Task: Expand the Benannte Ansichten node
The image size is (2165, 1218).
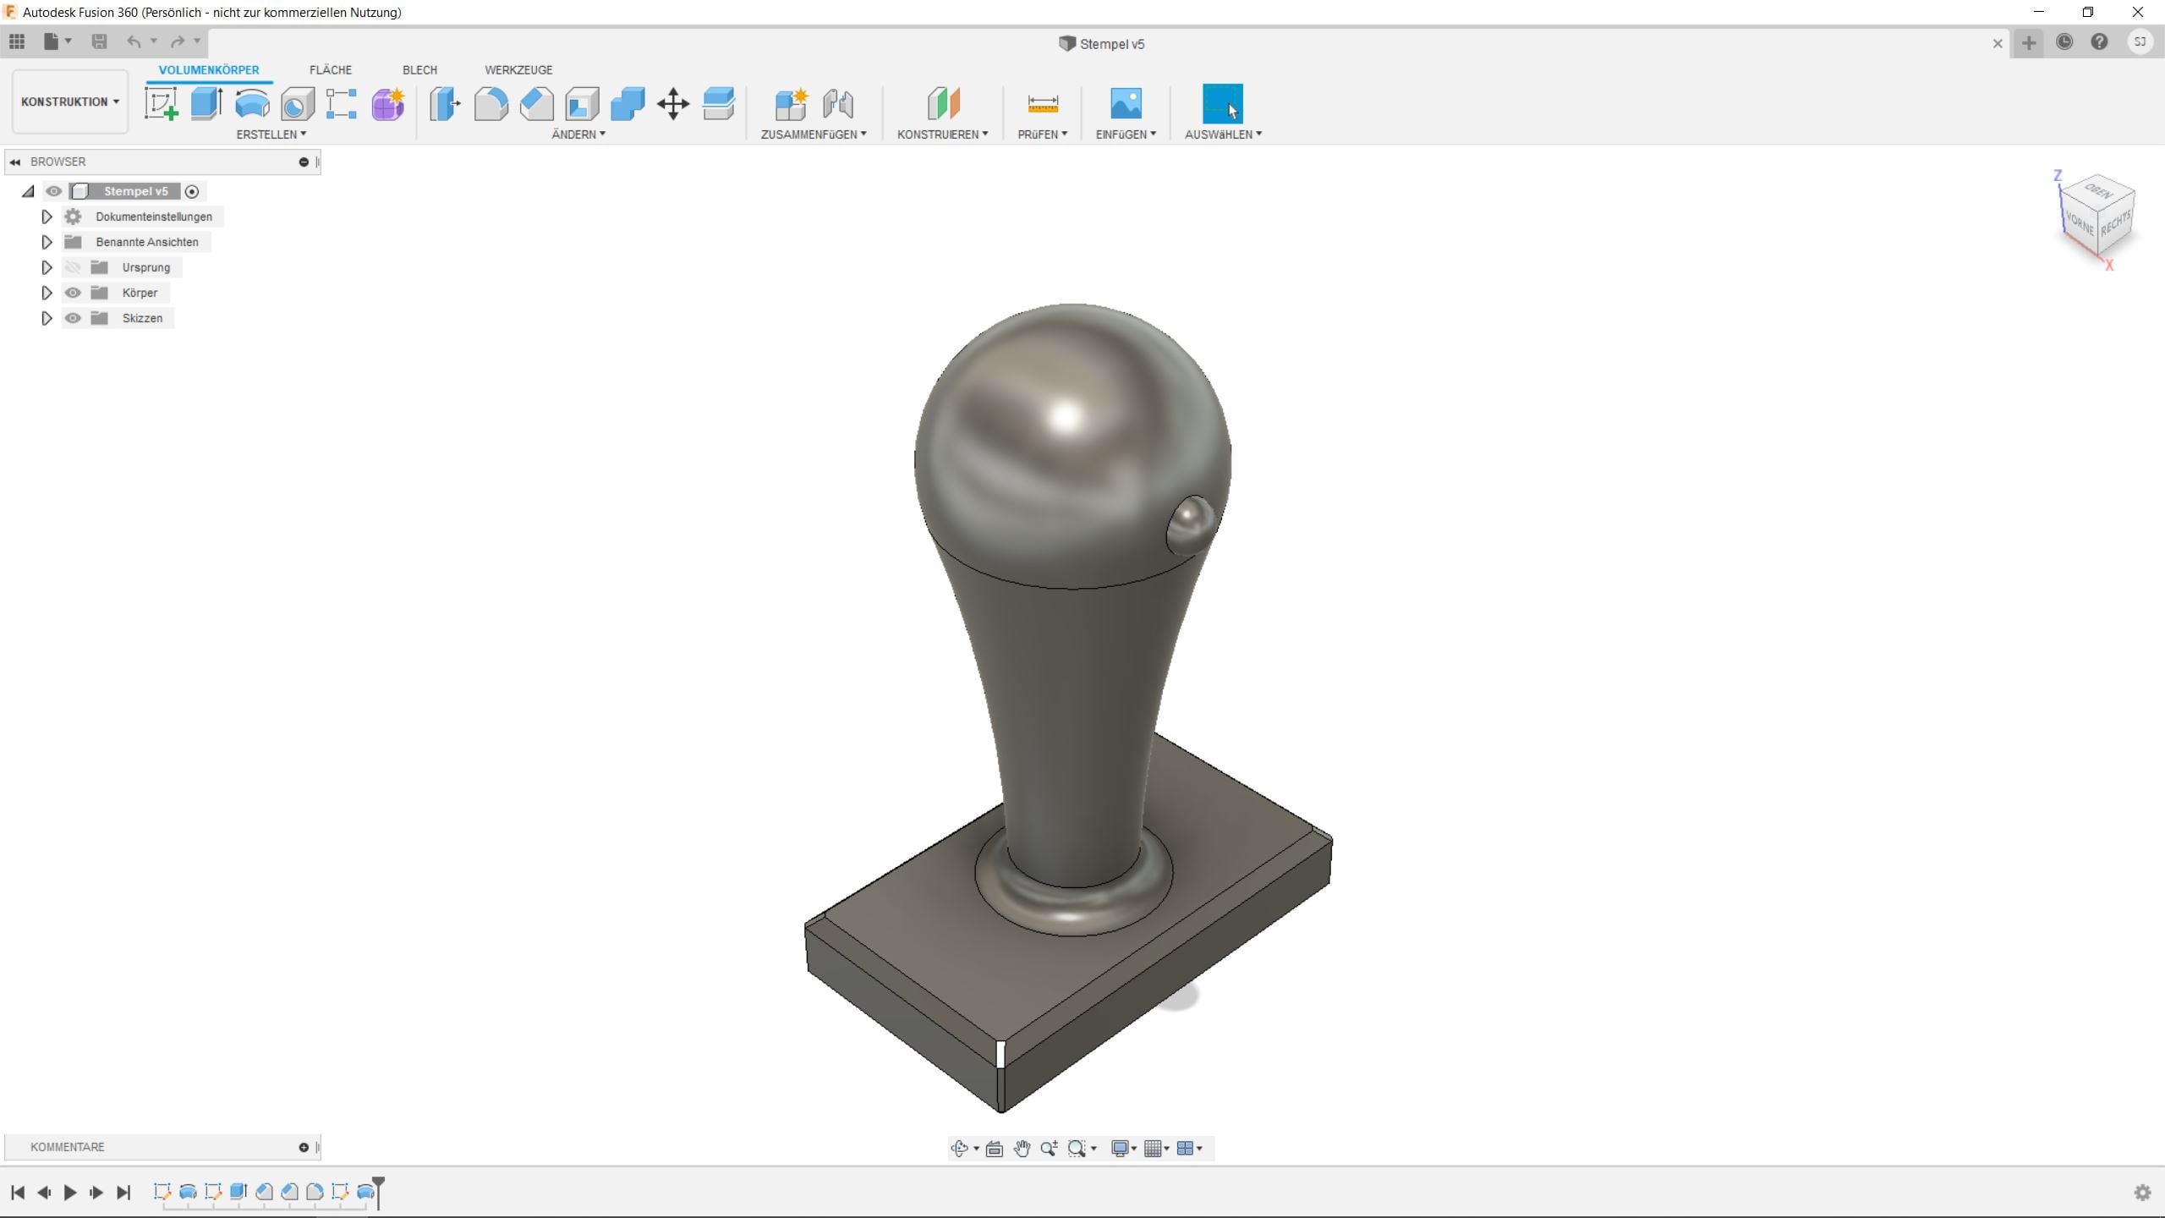Action: [x=47, y=242]
